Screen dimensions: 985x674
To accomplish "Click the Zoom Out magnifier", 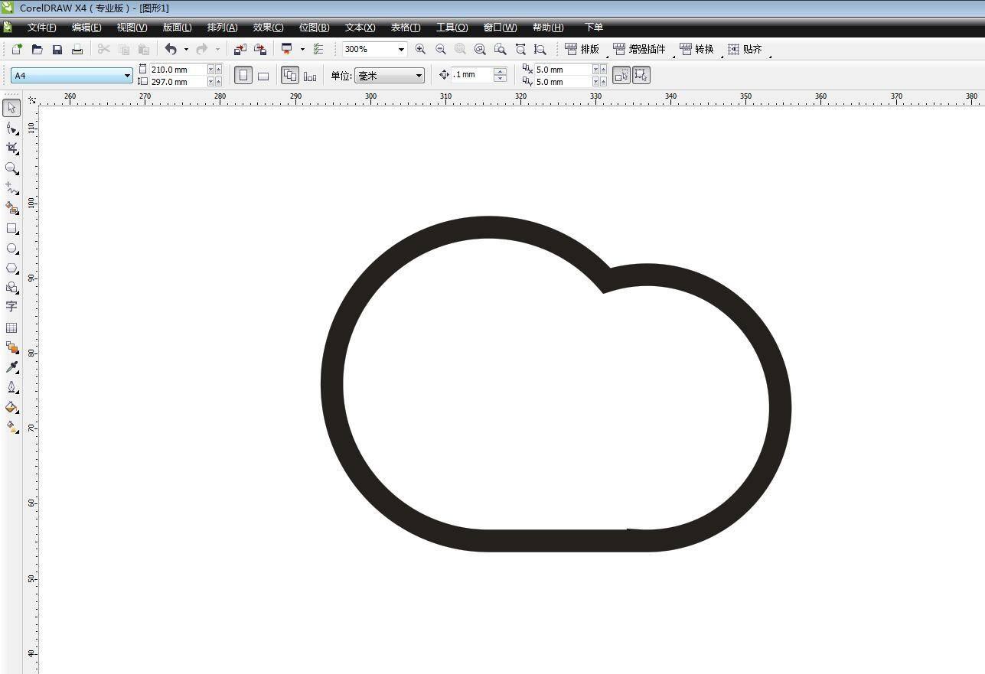I will (440, 49).
